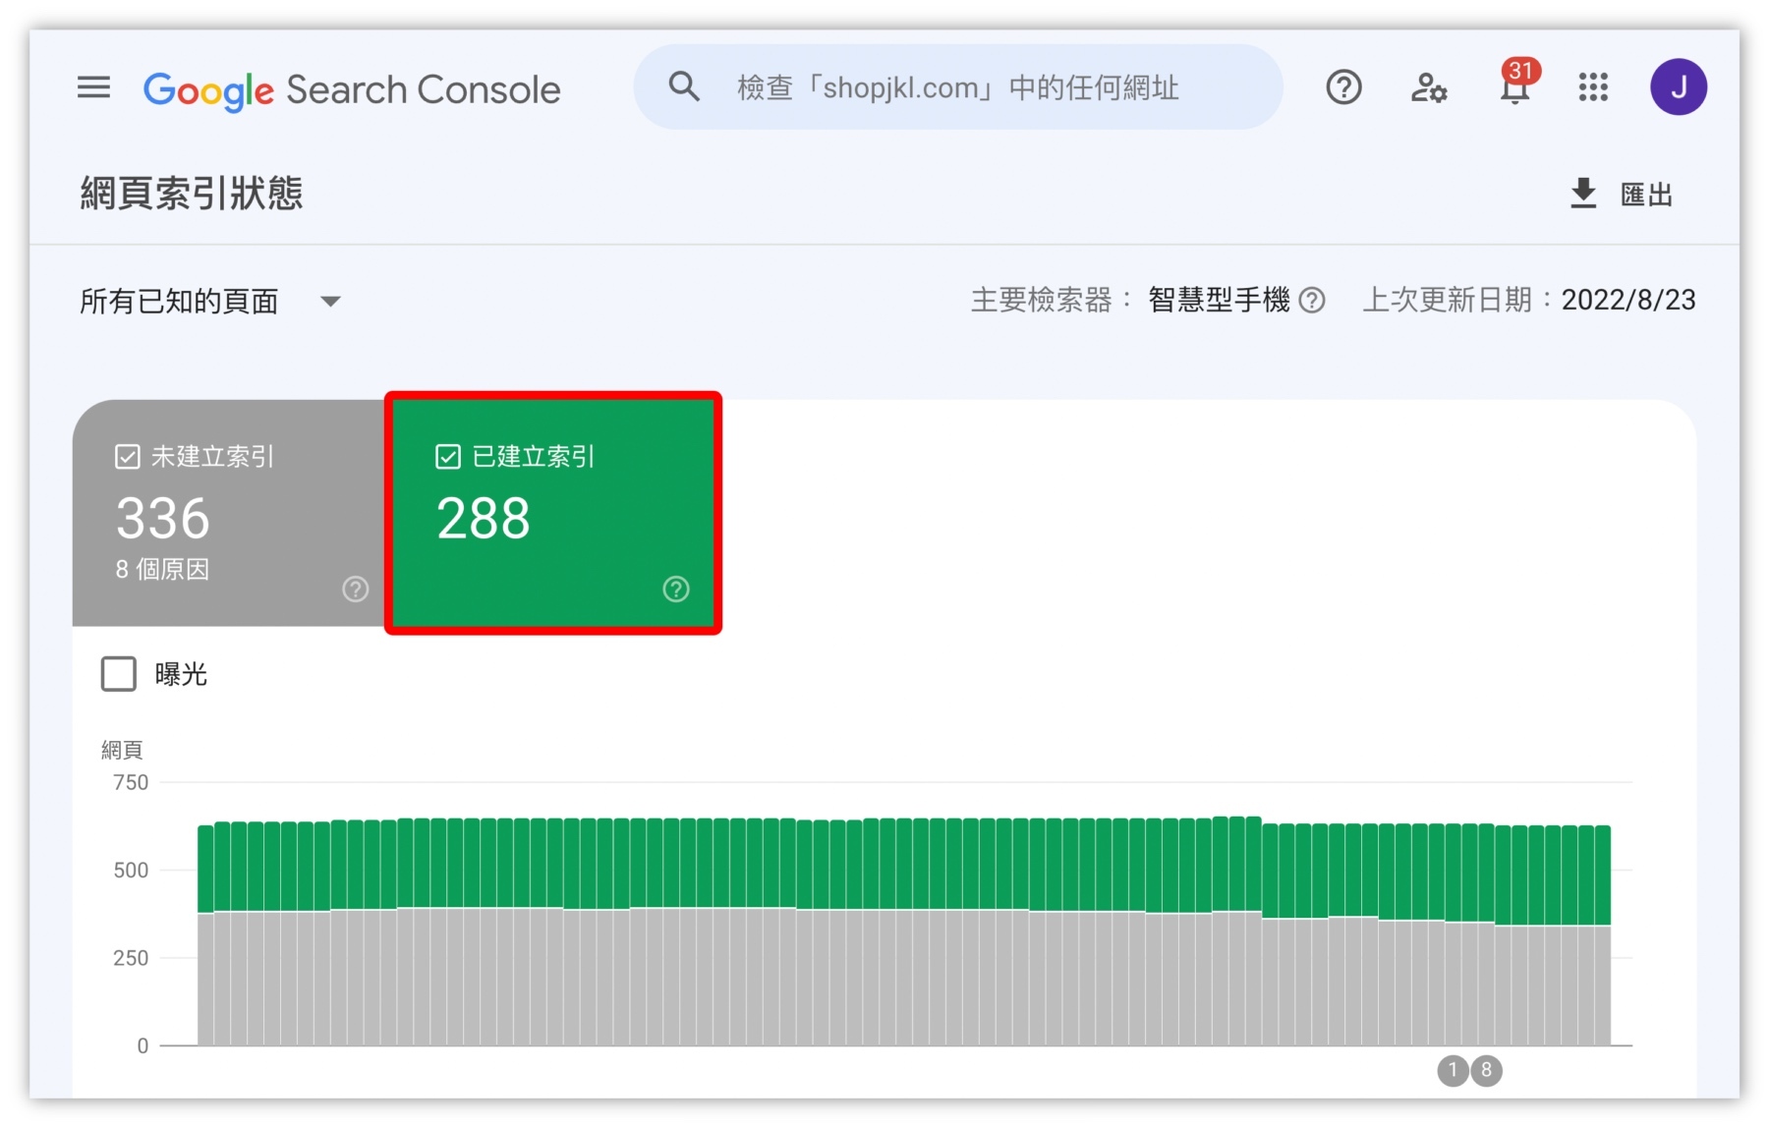Open the help question mark icon

[1342, 88]
